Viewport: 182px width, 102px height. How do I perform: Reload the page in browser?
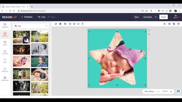(x=10, y=11)
